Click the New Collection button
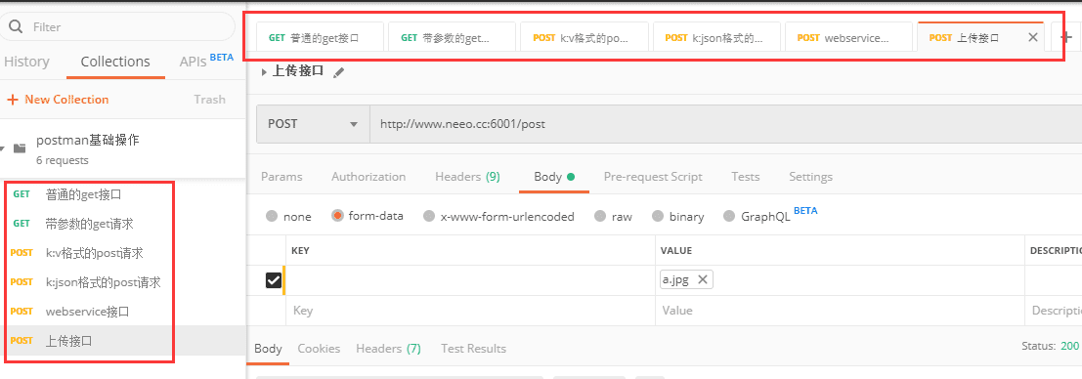Viewport: 1082px width, 379px height. click(x=58, y=100)
